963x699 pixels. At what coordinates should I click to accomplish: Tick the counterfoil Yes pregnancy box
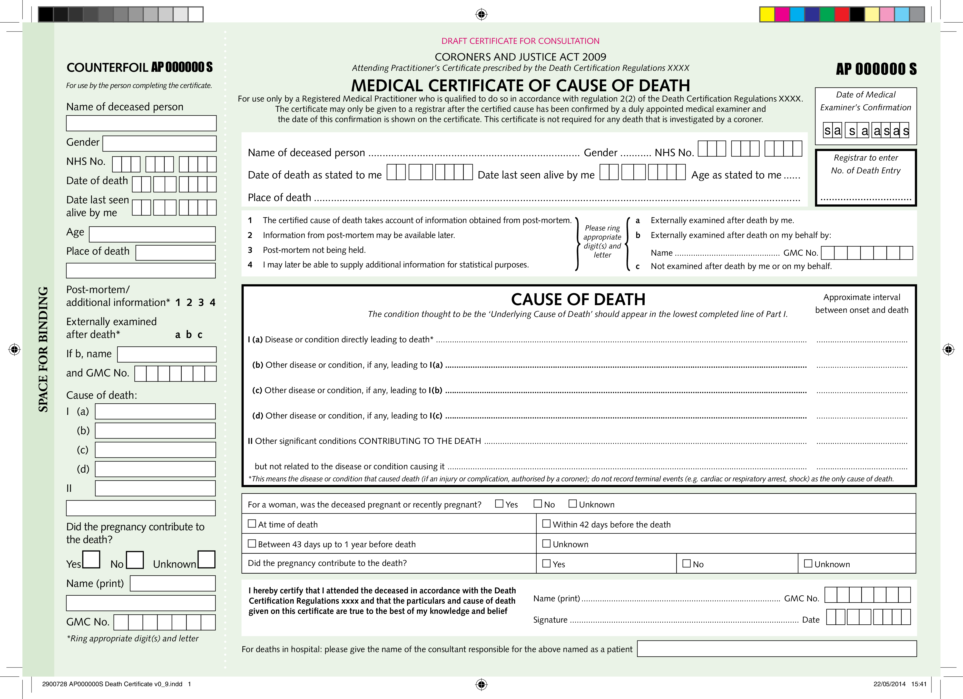pos(91,559)
